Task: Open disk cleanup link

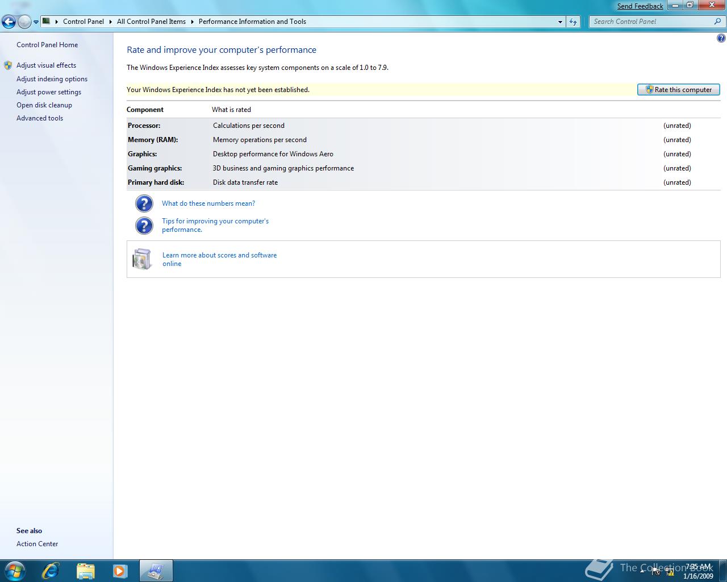Action: click(x=44, y=105)
